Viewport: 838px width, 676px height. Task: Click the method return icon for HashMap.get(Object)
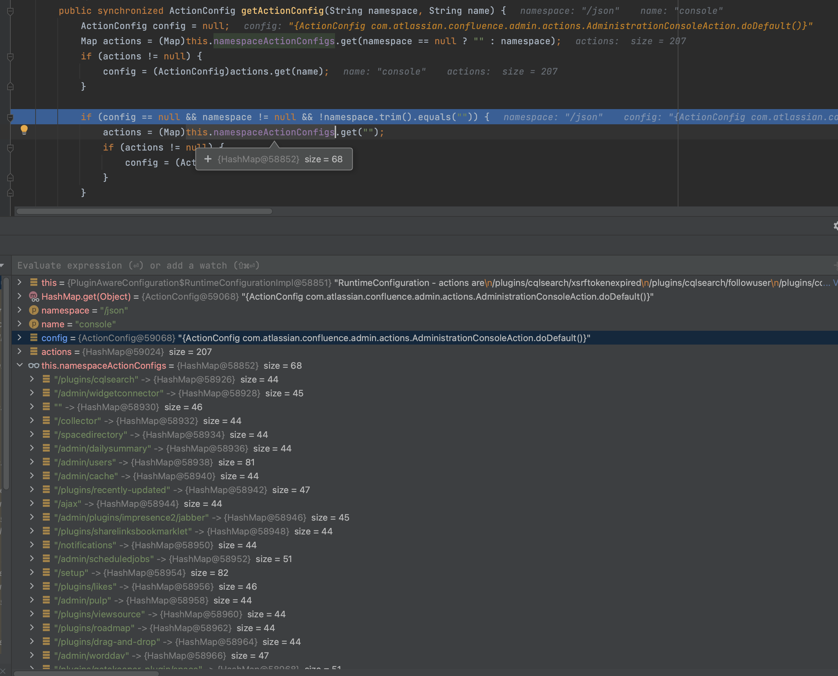pyautogui.click(x=34, y=297)
